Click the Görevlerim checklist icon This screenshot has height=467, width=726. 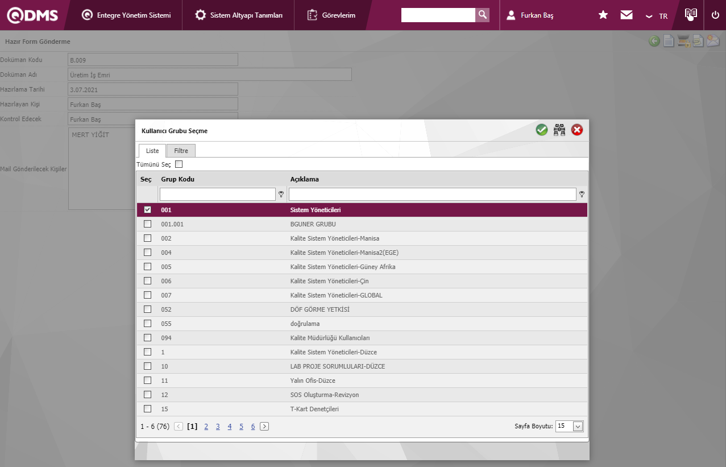pos(312,15)
